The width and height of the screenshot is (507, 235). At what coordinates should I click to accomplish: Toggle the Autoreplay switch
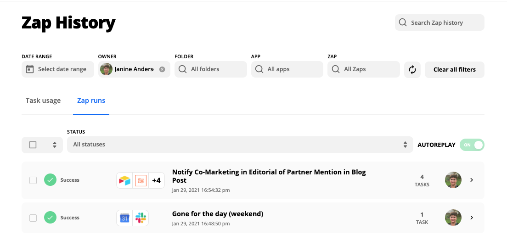(x=472, y=145)
